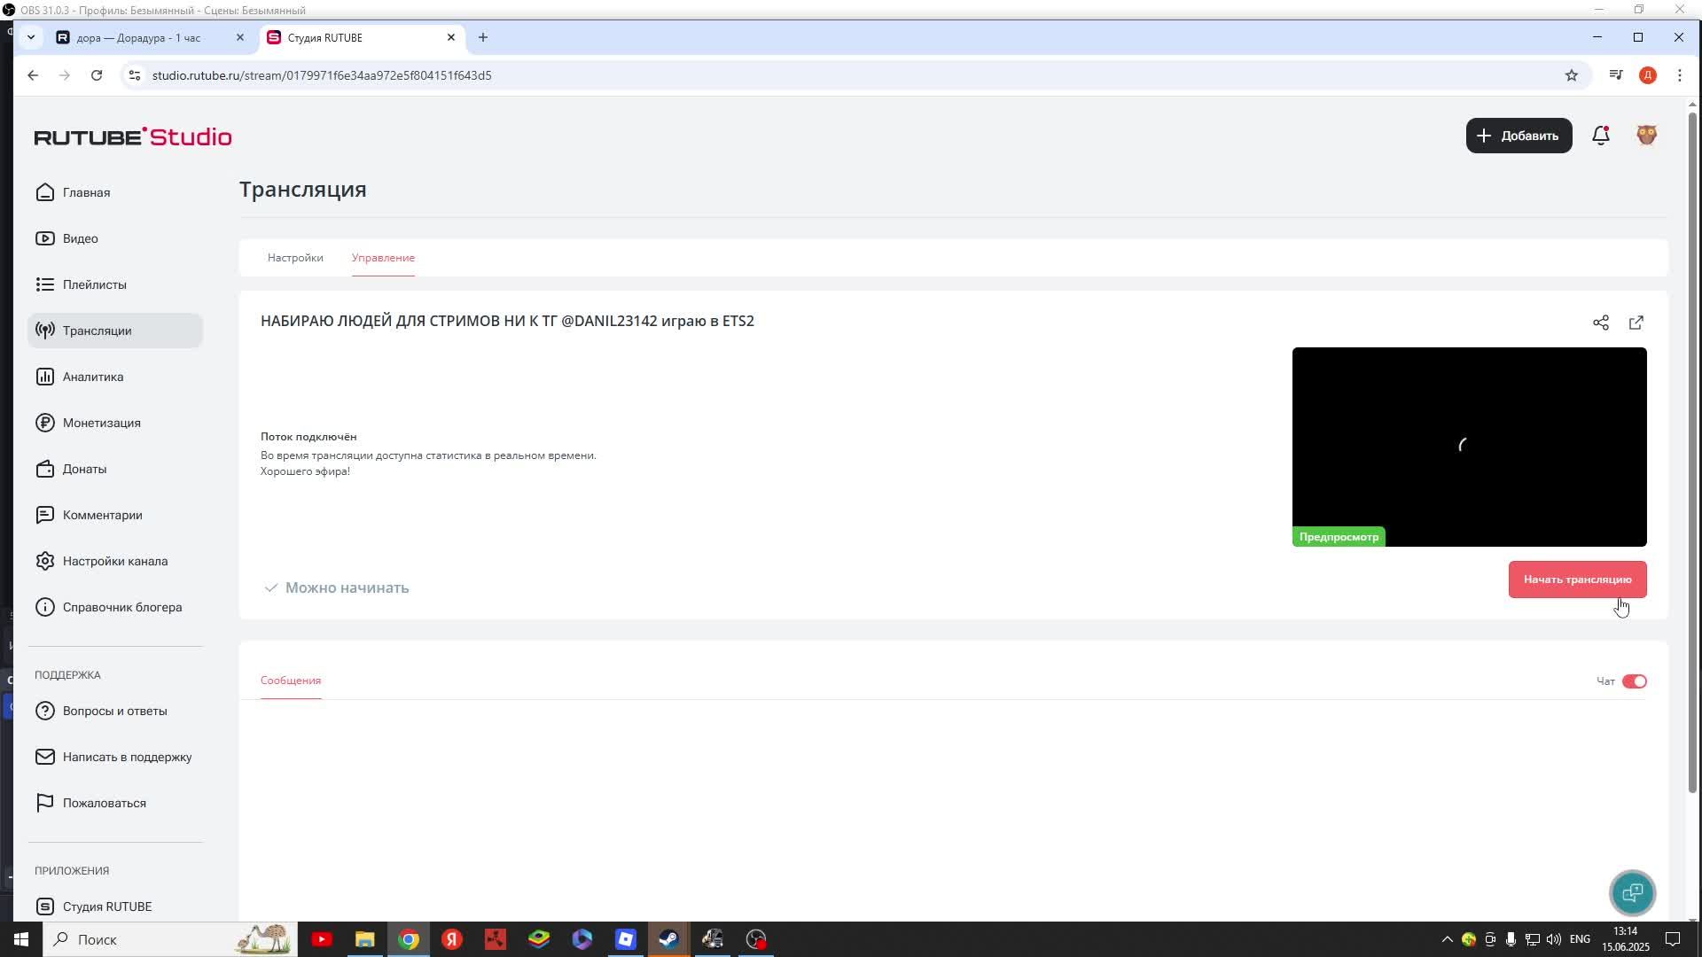Select Управление tab
Image resolution: width=1702 pixels, height=957 pixels.
383,258
